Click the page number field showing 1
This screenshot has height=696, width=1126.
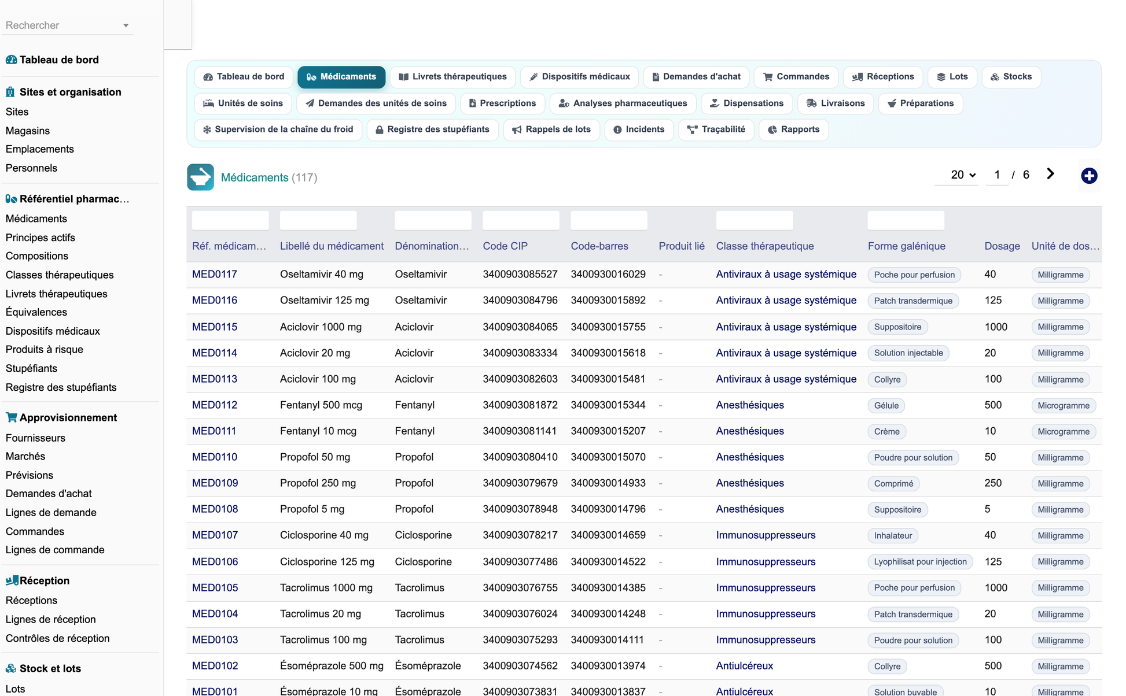coord(997,175)
